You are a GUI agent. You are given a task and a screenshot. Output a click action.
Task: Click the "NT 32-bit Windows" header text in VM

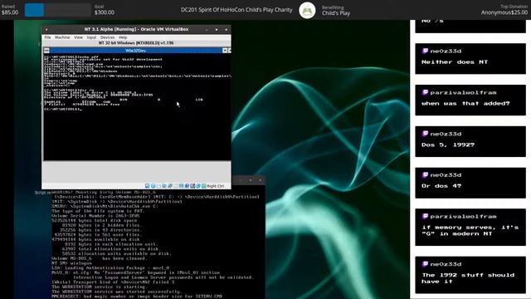(136, 43)
